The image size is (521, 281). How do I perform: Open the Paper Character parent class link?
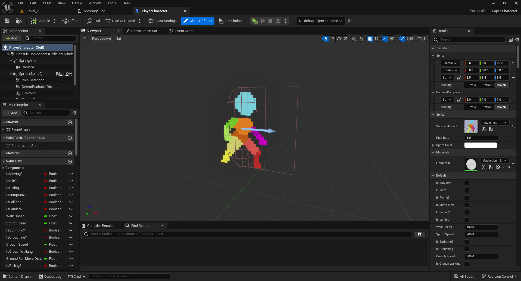504,11
